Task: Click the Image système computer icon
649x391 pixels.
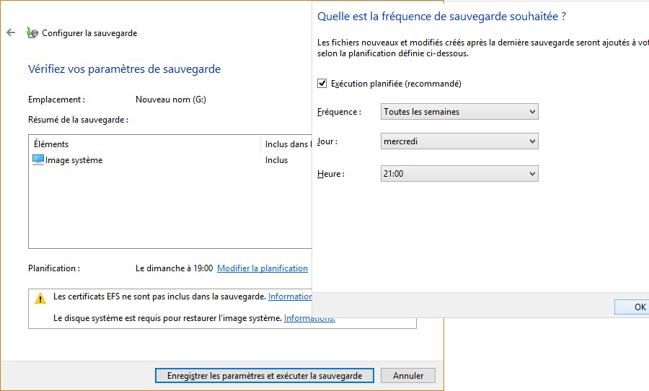Action: click(38, 160)
